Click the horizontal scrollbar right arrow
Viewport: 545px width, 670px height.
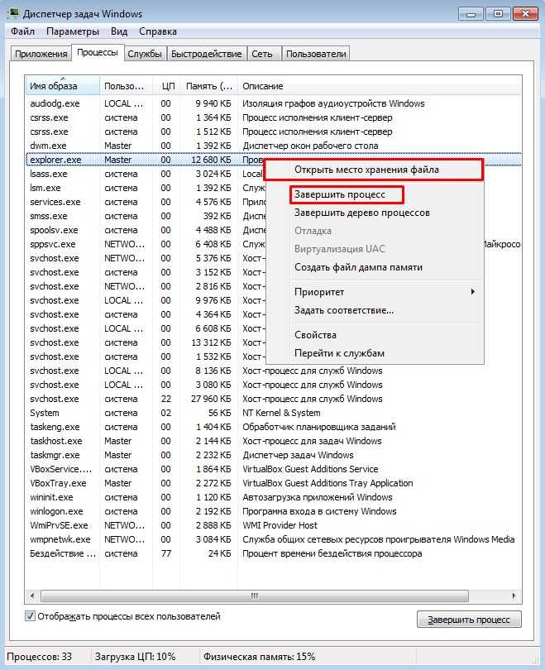pyautogui.click(x=514, y=596)
